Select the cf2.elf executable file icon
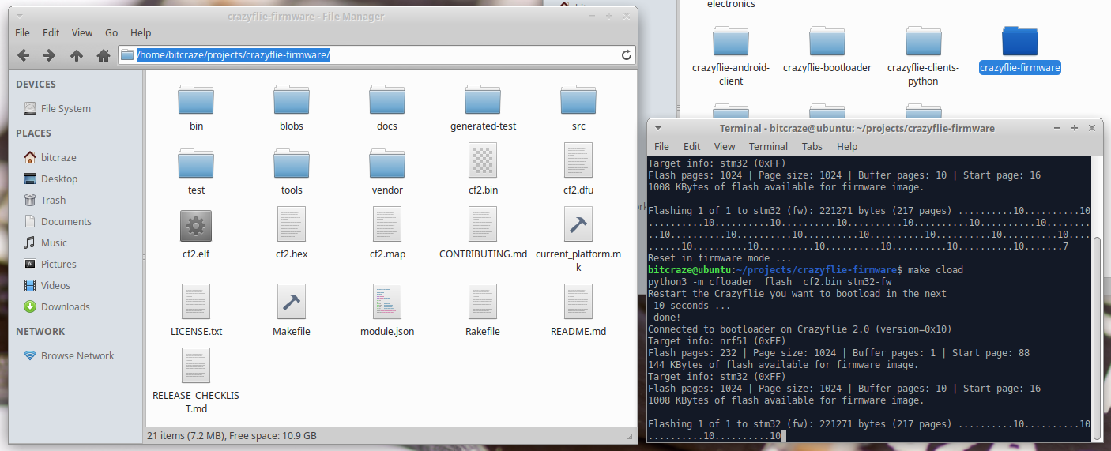Viewport: 1111px width, 451px height. 196,227
